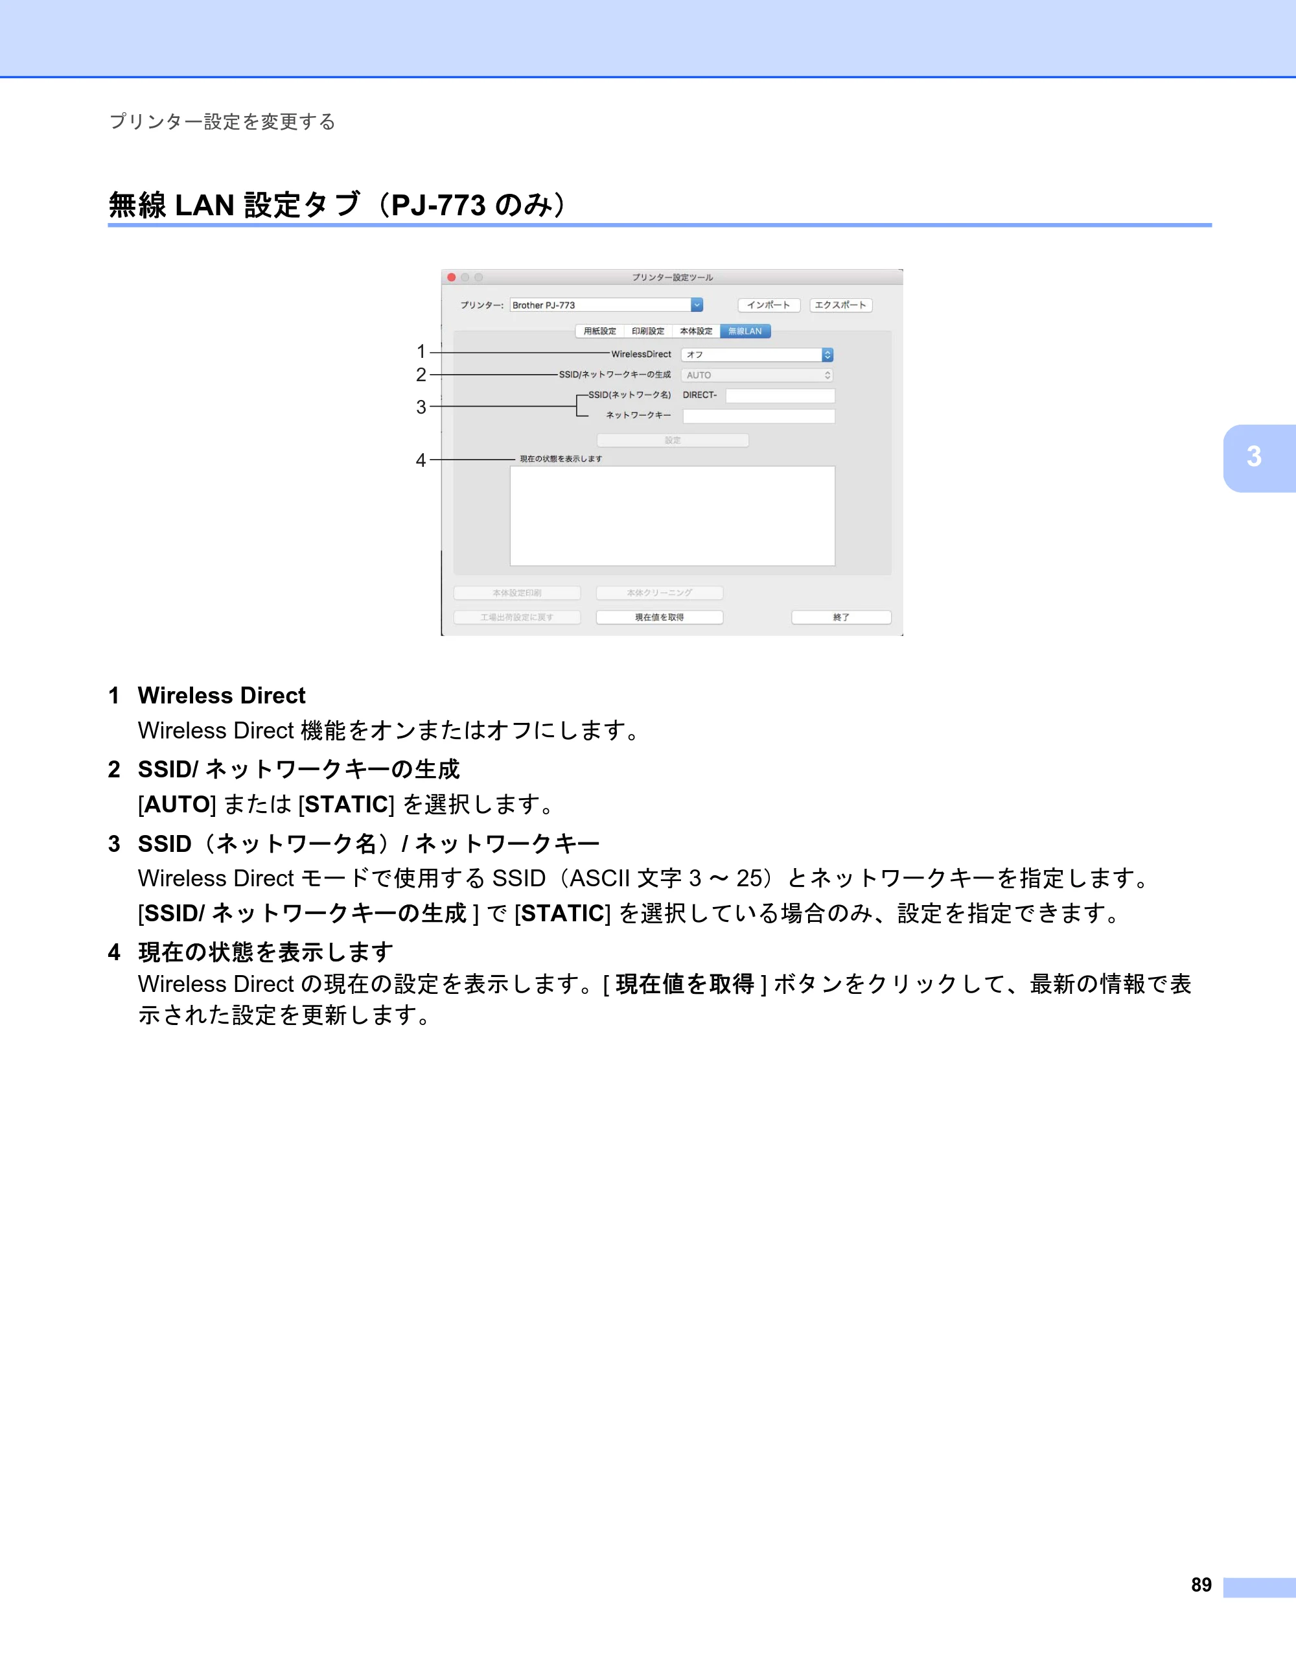Click the 終了 button
Image resolution: width=1296 pixels, height=1674 pixels.
pyautogui.click(x=842, y=618)
